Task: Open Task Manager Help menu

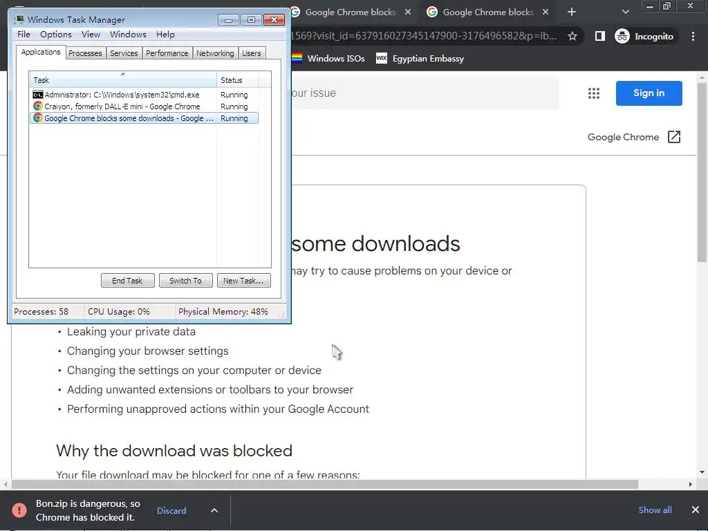Action: pos(165,35)
